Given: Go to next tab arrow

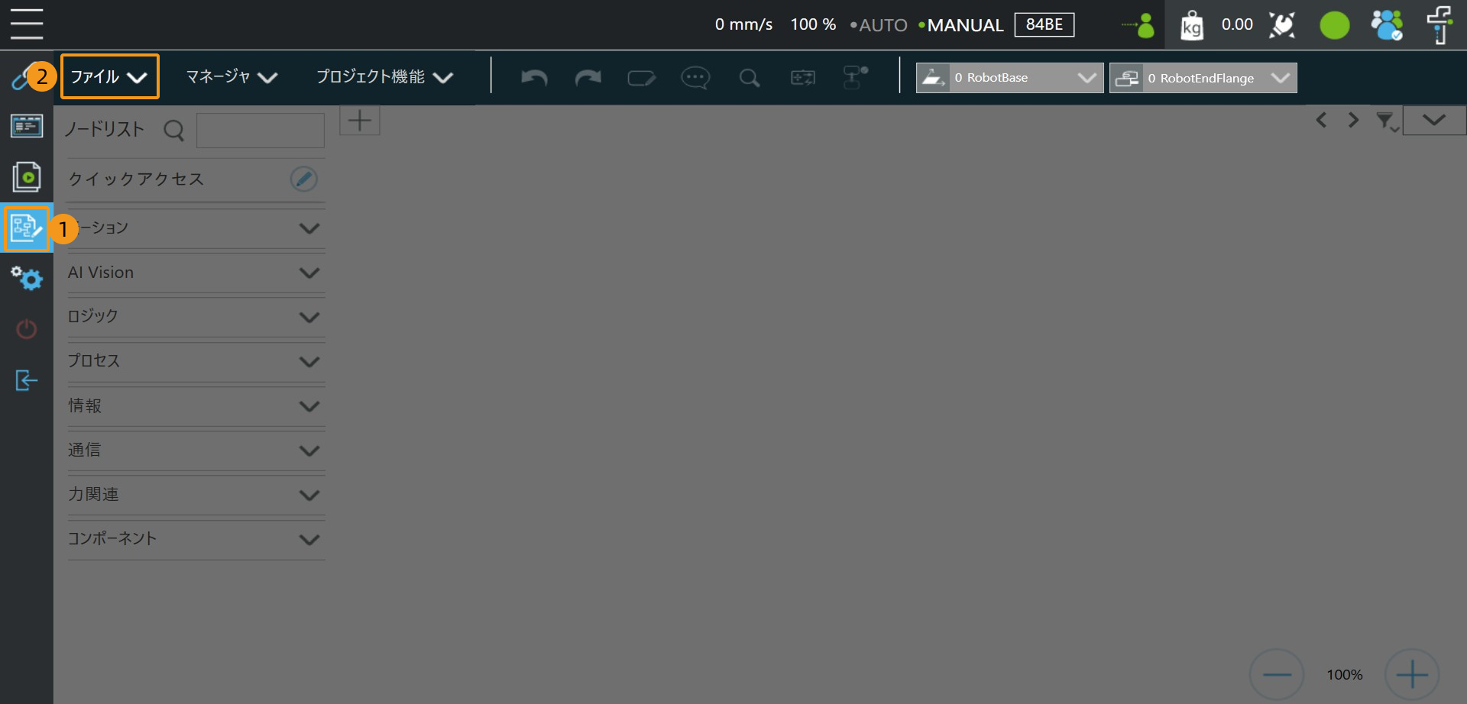Looking at the screenshot, I should [x=1353, y=120].
